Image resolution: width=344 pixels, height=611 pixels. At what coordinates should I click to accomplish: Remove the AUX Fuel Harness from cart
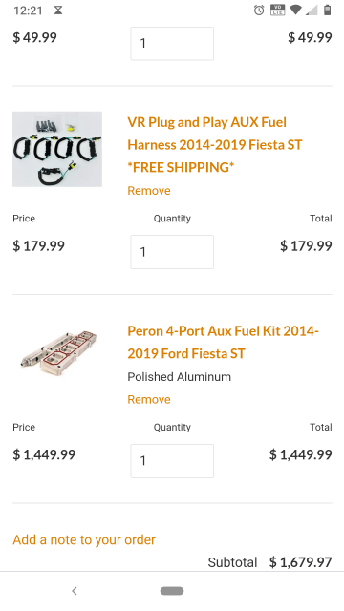[x=149, y=191]
